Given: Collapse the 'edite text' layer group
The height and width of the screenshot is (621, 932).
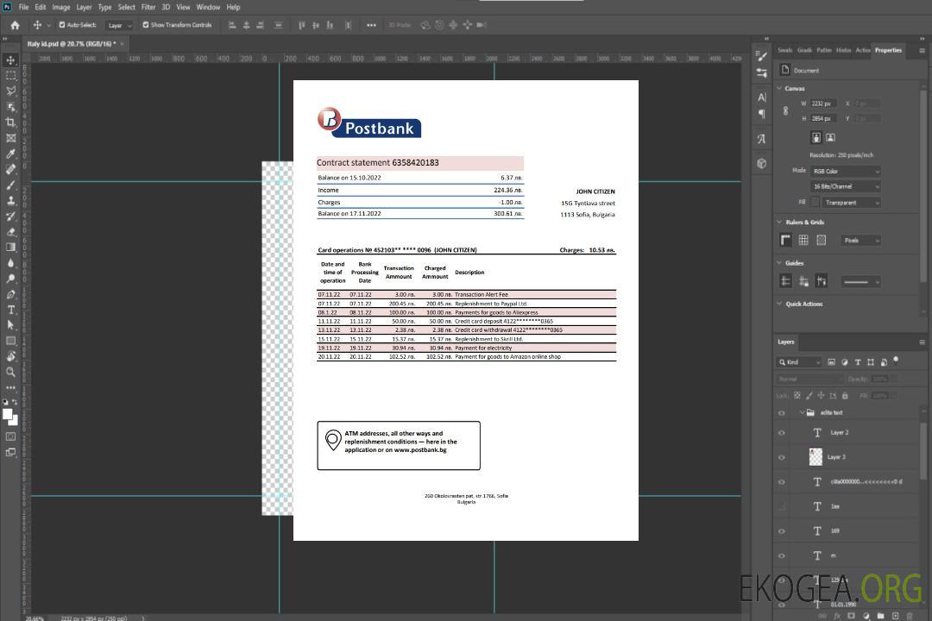Looking at the screenshot, I should coord(802,412).
